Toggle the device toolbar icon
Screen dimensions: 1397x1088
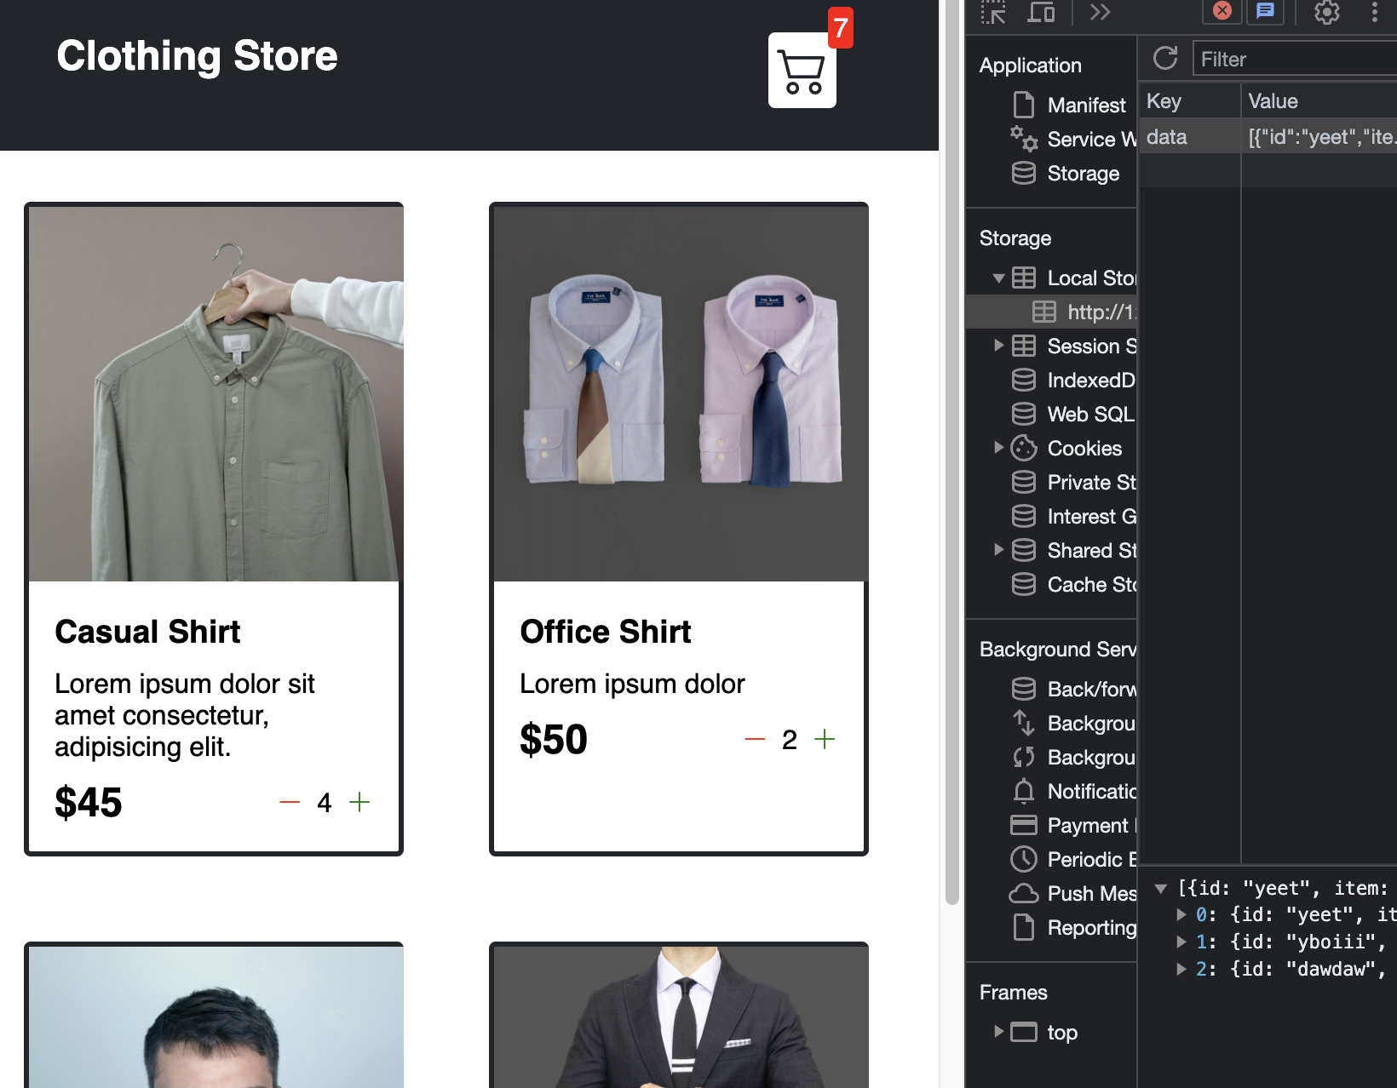coord(1040,13)
